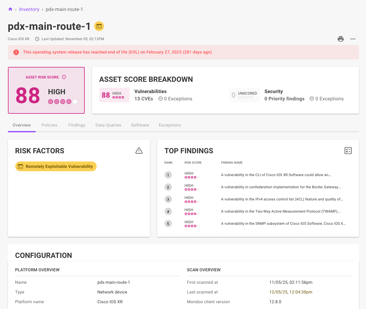Viewport: 366px width, 309px height.
Task: Click the warning triangle in Risk Factors
Action: [139, 151]
